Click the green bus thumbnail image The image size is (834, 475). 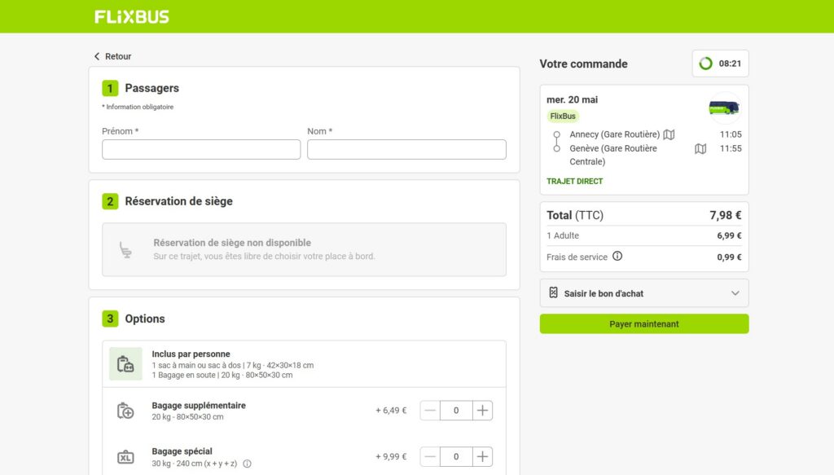[724, 108]
